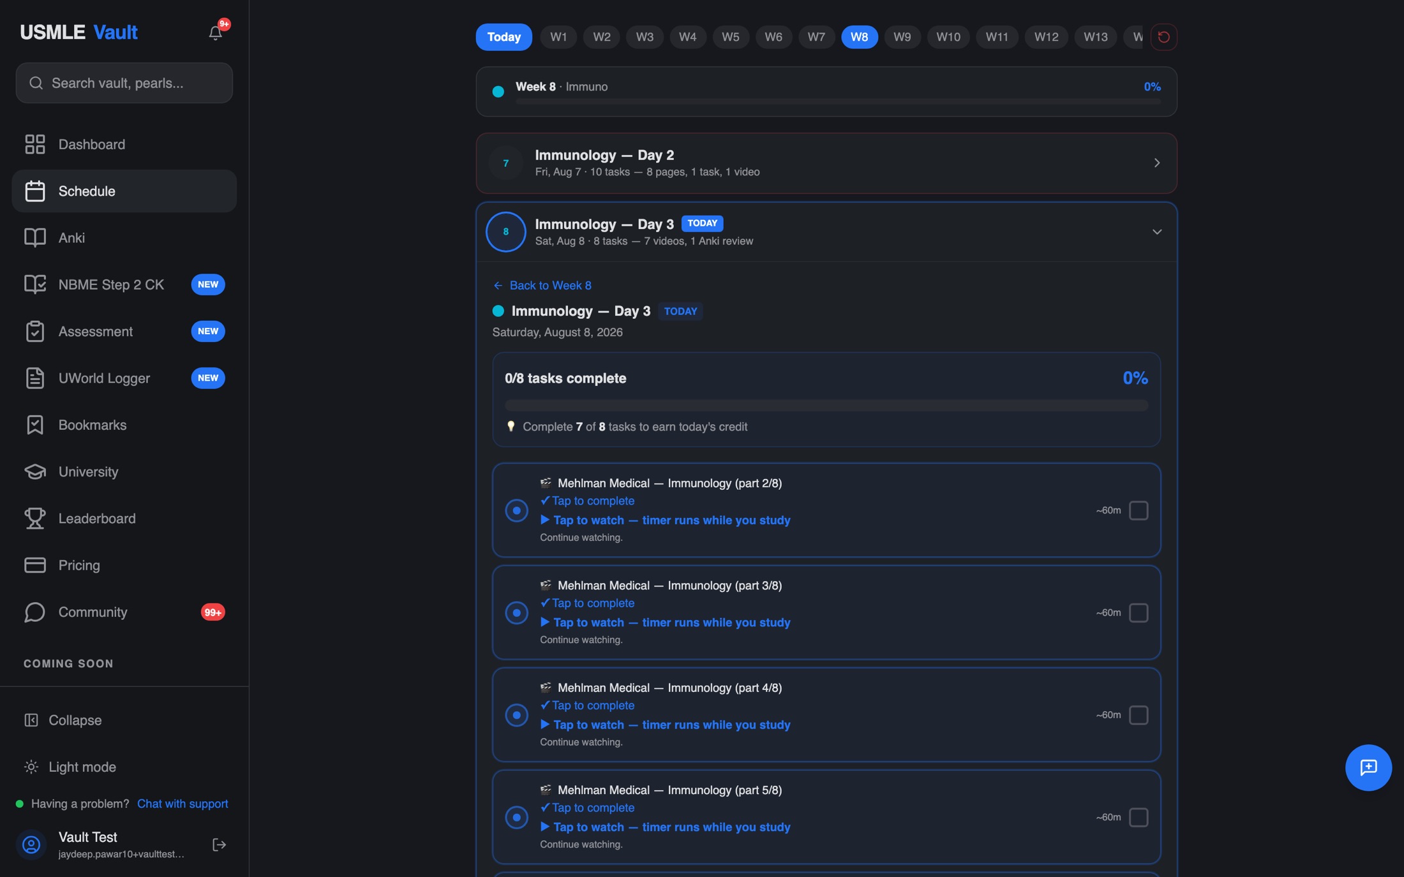The image size is (1404, 877).
Task: Click the USMLE Vault logo
Action: coord(78,32)
